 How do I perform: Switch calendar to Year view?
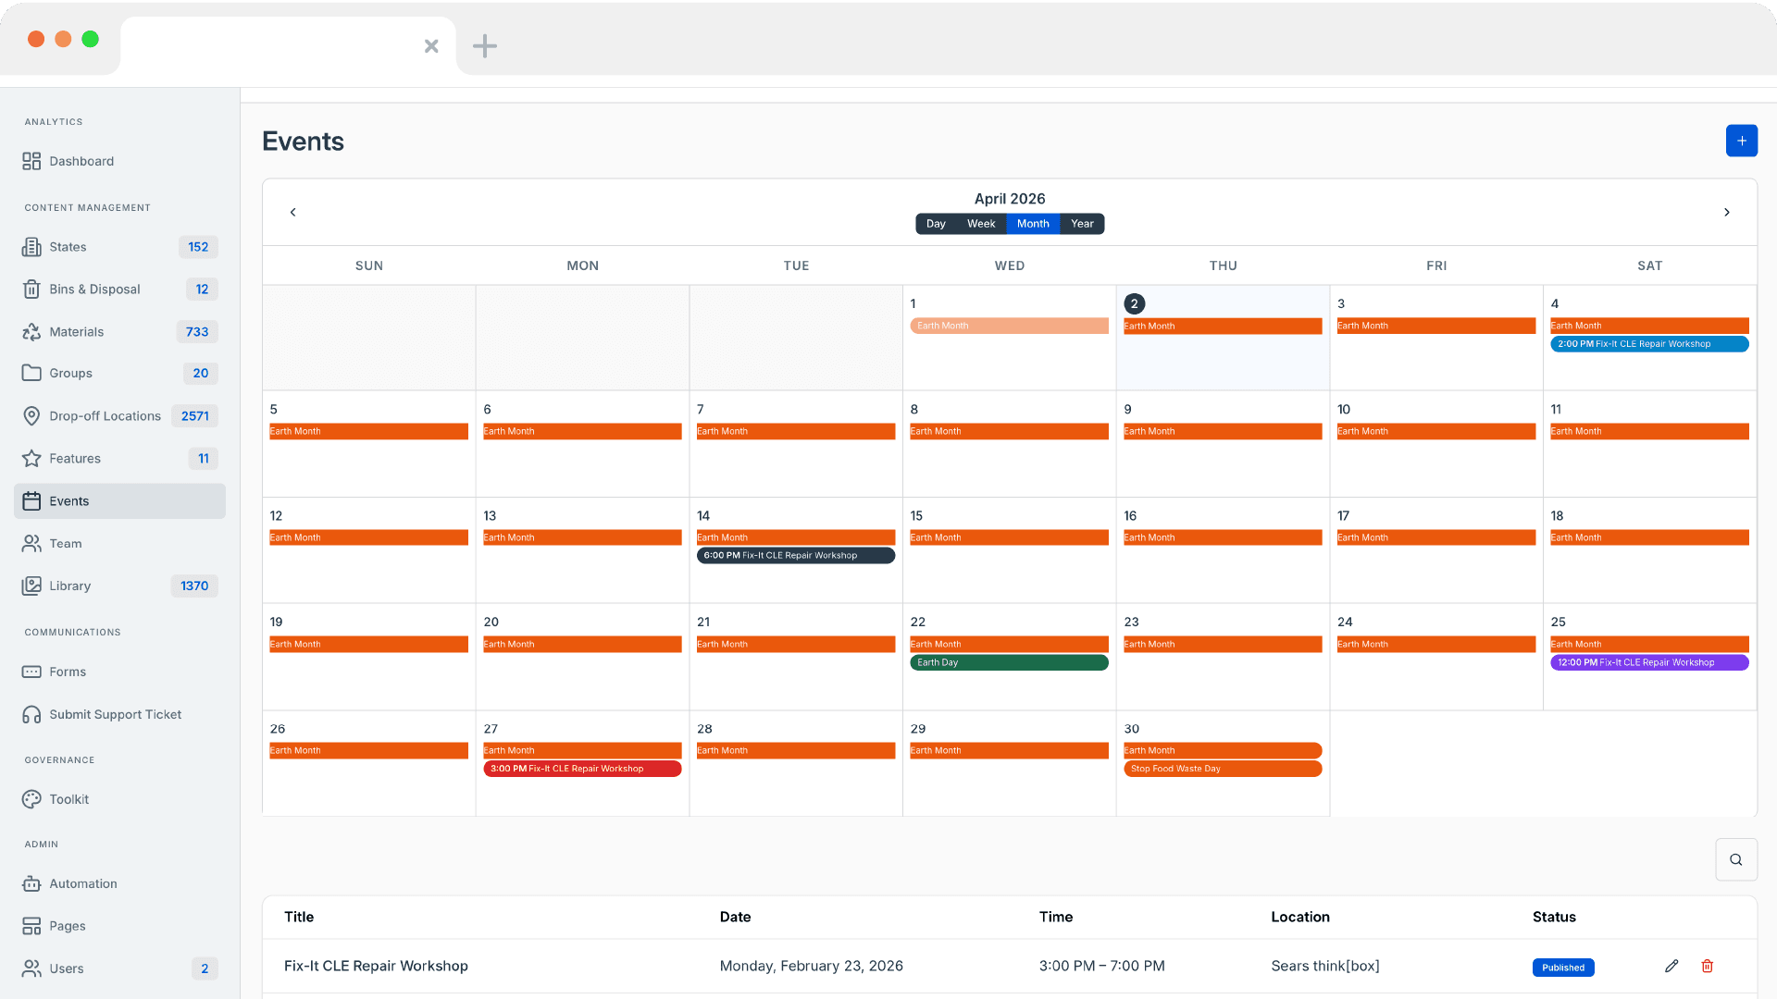click(x=1081, y=224)
